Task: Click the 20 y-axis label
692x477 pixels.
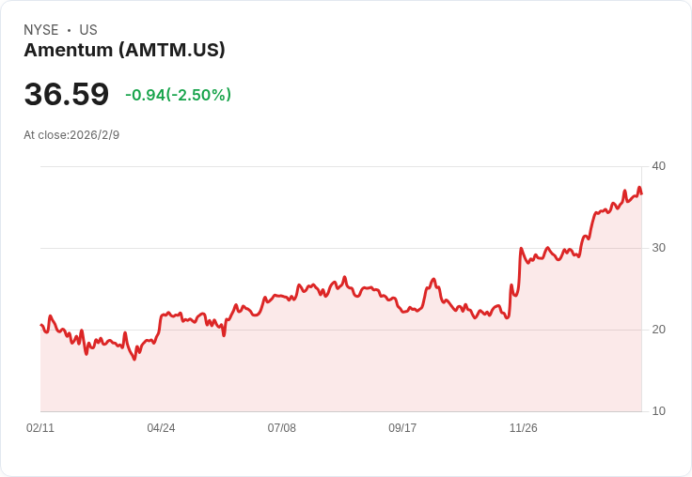Action: point(658,330)
